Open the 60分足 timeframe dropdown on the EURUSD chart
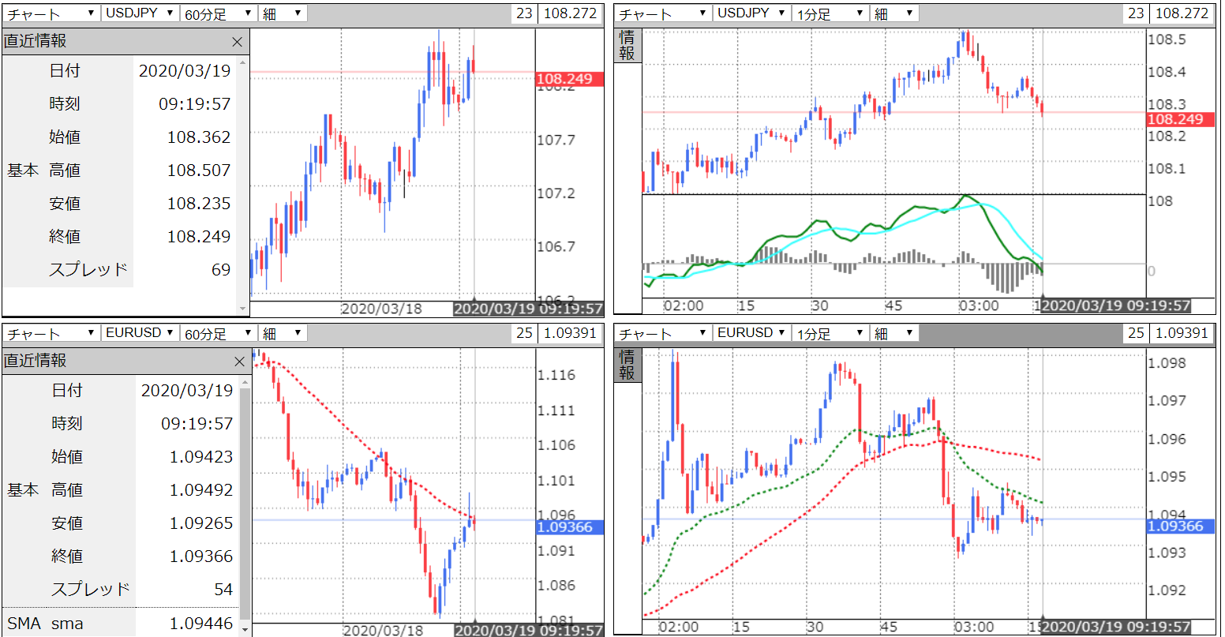The width and height of the screenshot is (1225, 637). click(219, 333)
